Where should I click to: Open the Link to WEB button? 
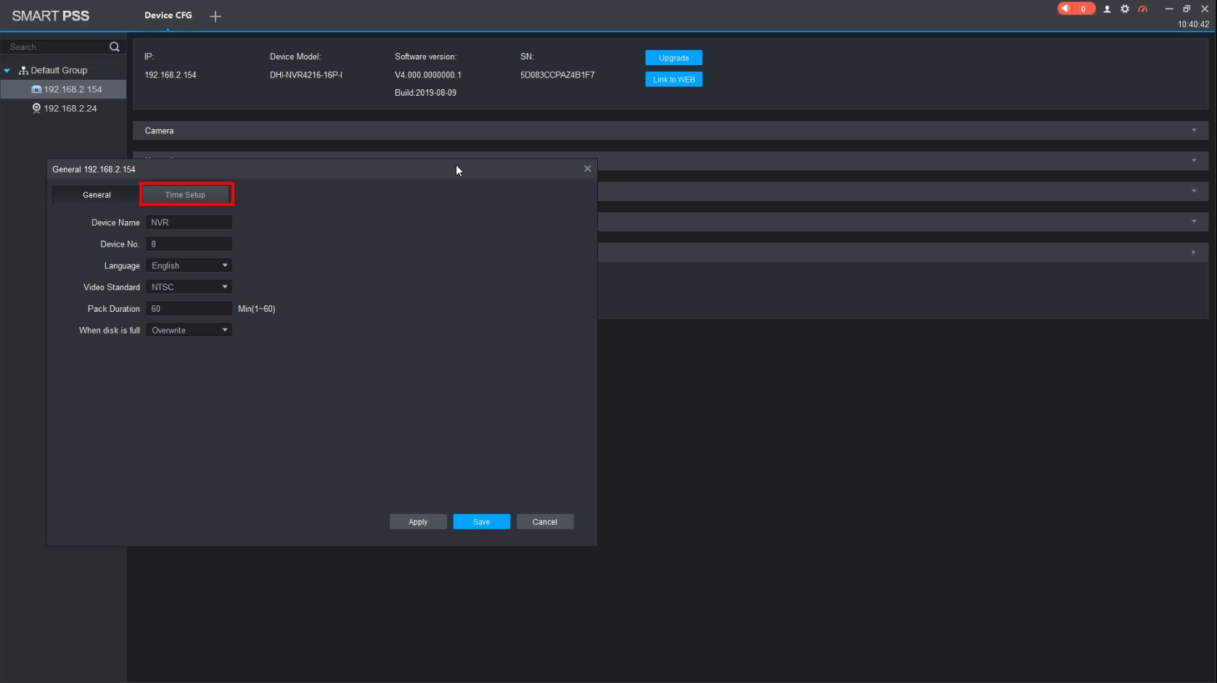coord(673,80)
